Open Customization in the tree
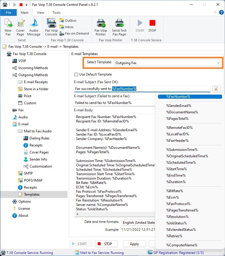 (38, 166)
